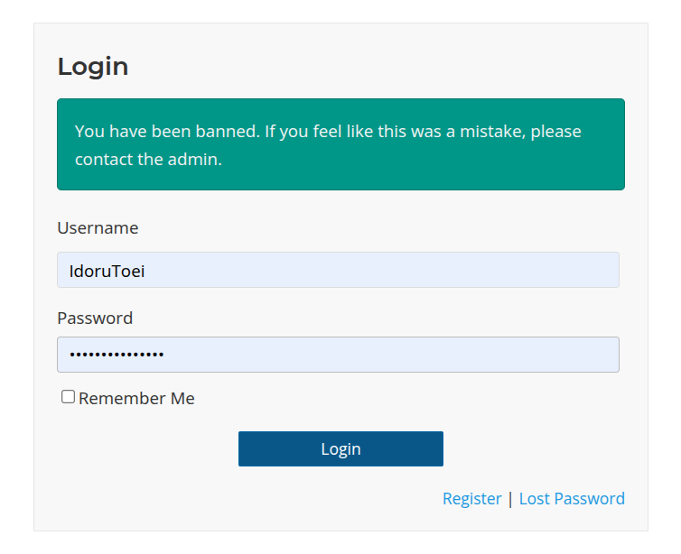Click the separator between Register and Lost Password
Image resolution: width=681 pixels, height=554 pixels.
coord(510,499)
